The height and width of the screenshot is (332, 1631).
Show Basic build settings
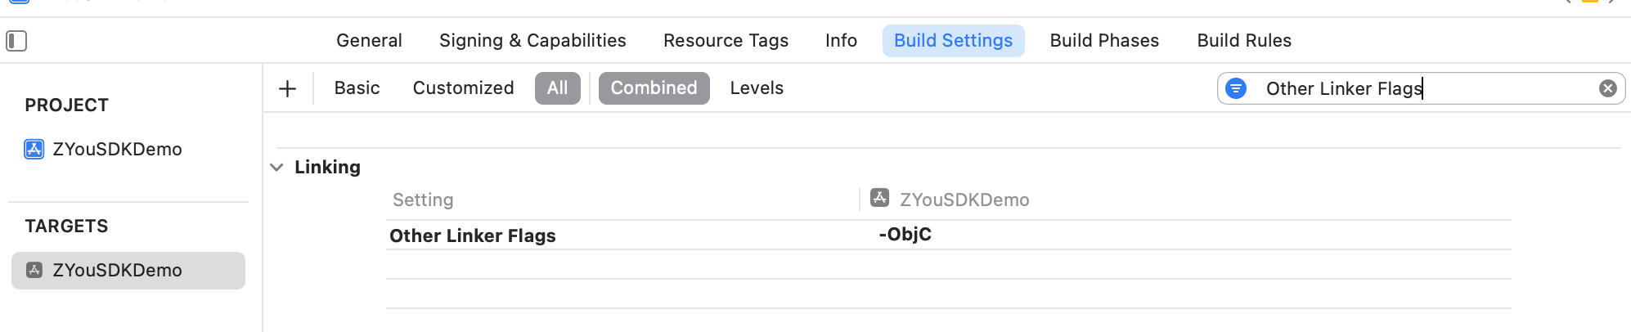pyautogui.click(x=357, y=88)
